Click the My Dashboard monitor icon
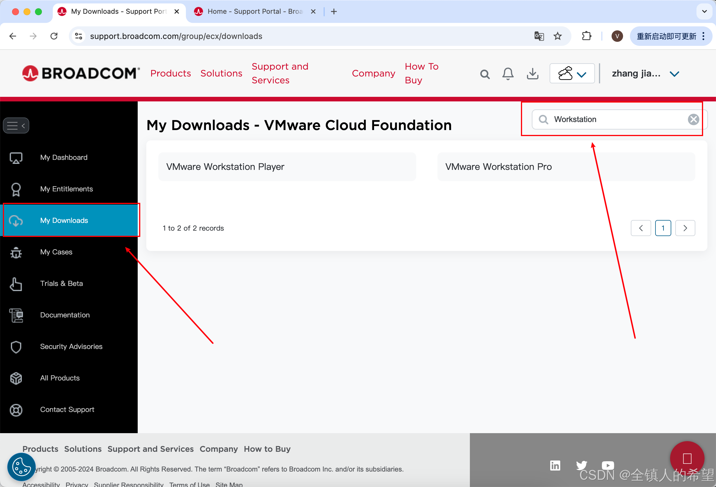 (16, 158)
